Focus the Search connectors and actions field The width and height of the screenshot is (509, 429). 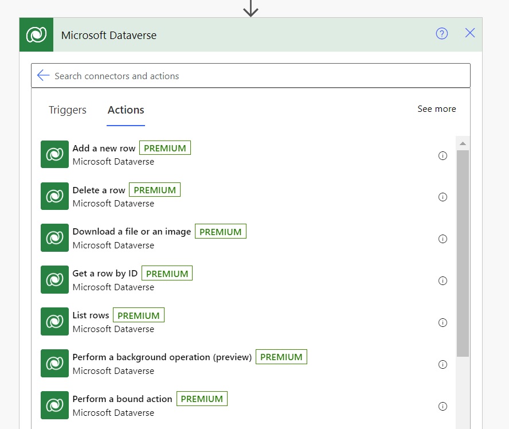click(x=250, y=76)
